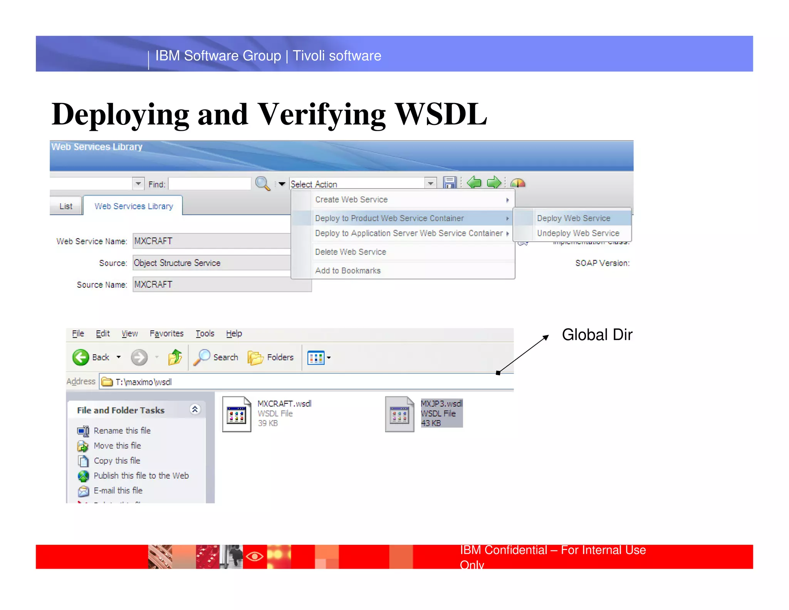Click the Web Service Name field MXCRAFT

click(x=212, y=241)
